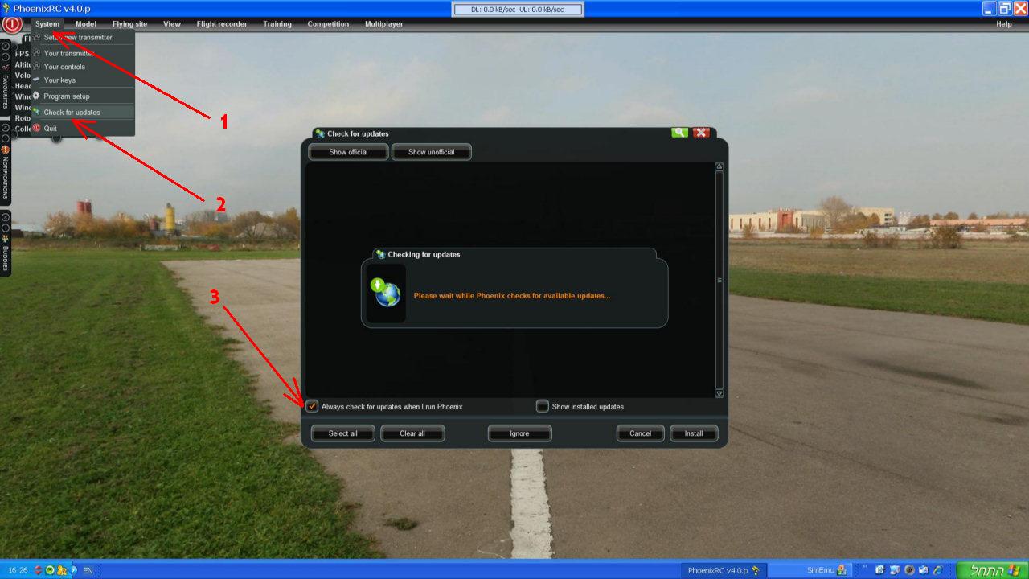The image size is (1029, 579).
Task: Click the X icon above Notifications tab
Action: click(x=6, y=128)
